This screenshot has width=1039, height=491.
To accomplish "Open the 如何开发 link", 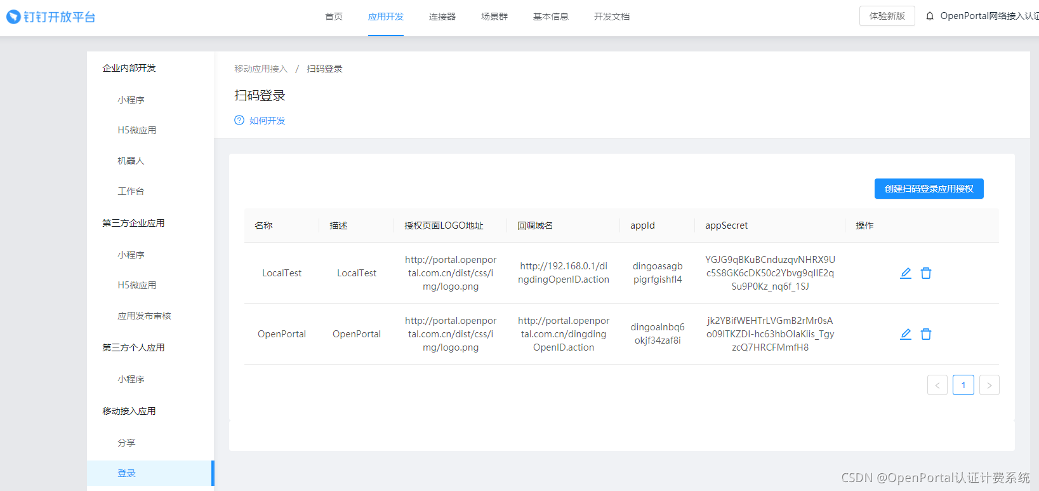I will [x=267, y=121].
